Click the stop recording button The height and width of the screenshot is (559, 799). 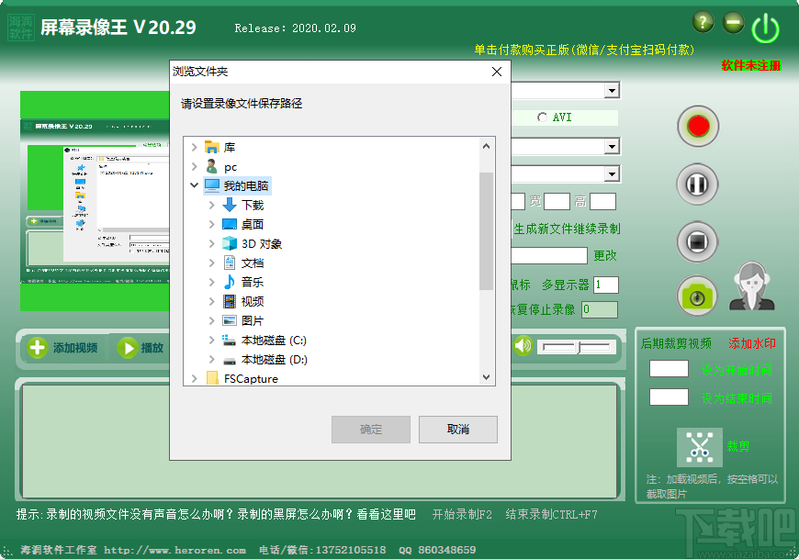pyautogui.click(x=697, y=241)
